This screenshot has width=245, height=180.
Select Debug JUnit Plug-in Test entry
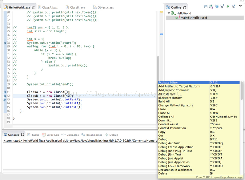tap(199, 151)
